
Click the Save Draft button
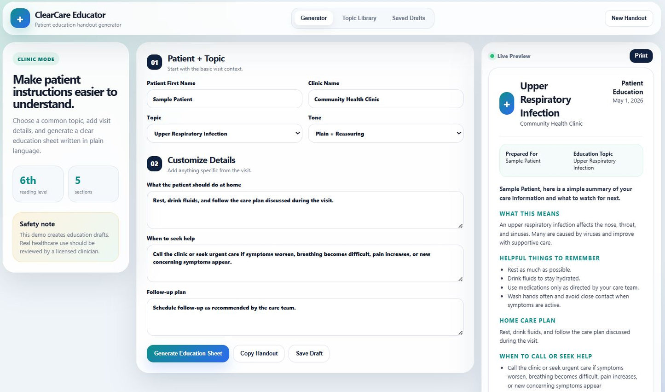tap(309, 353)
